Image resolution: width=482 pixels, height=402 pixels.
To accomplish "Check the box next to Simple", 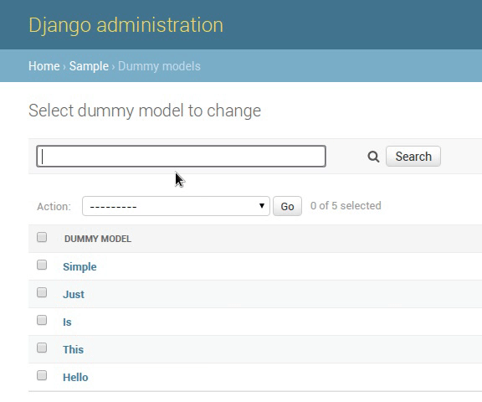I will (42, 265).
